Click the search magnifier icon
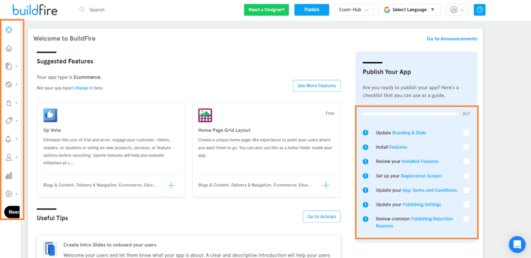 click(x=82, y=9)
